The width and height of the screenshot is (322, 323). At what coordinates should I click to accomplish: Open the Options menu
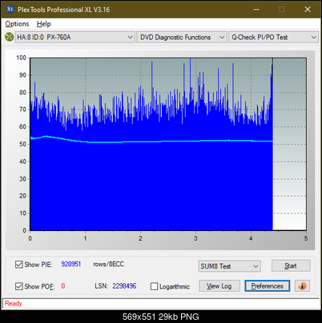click(x=17, y=24)
